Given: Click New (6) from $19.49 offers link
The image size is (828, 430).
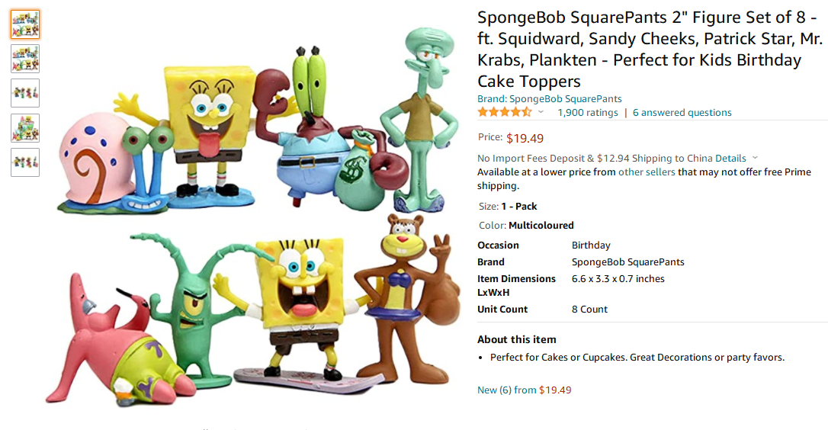Looking at the screenshot, I should coord(524,390).
